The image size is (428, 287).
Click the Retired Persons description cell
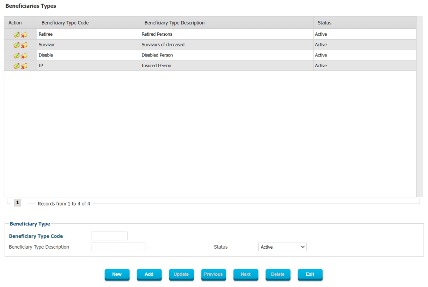click(227, 34)
